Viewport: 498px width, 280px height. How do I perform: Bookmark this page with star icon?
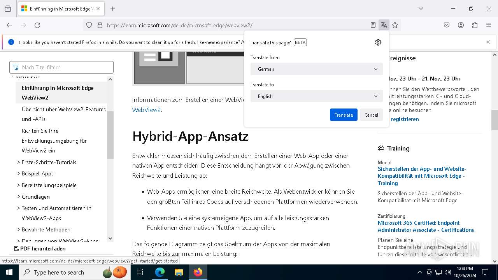click(x=395, y=25)
